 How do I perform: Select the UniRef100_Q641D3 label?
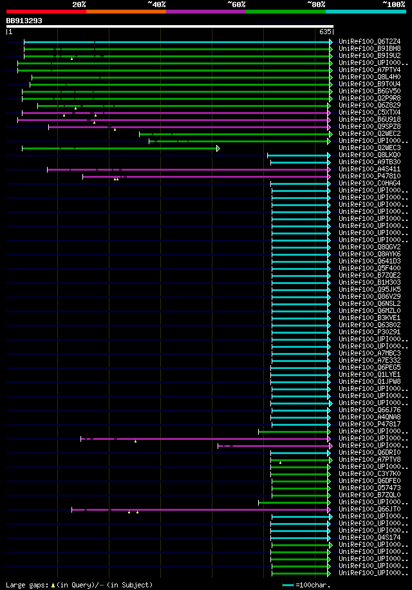pyautogui.click(x=370, y=261)
